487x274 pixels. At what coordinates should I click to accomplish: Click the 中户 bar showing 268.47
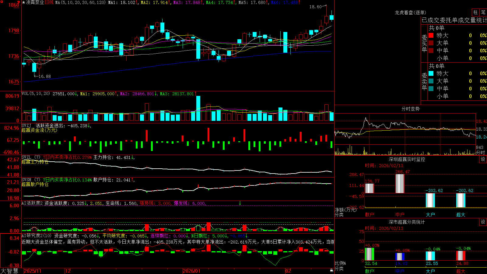click(x=400, y=184)
